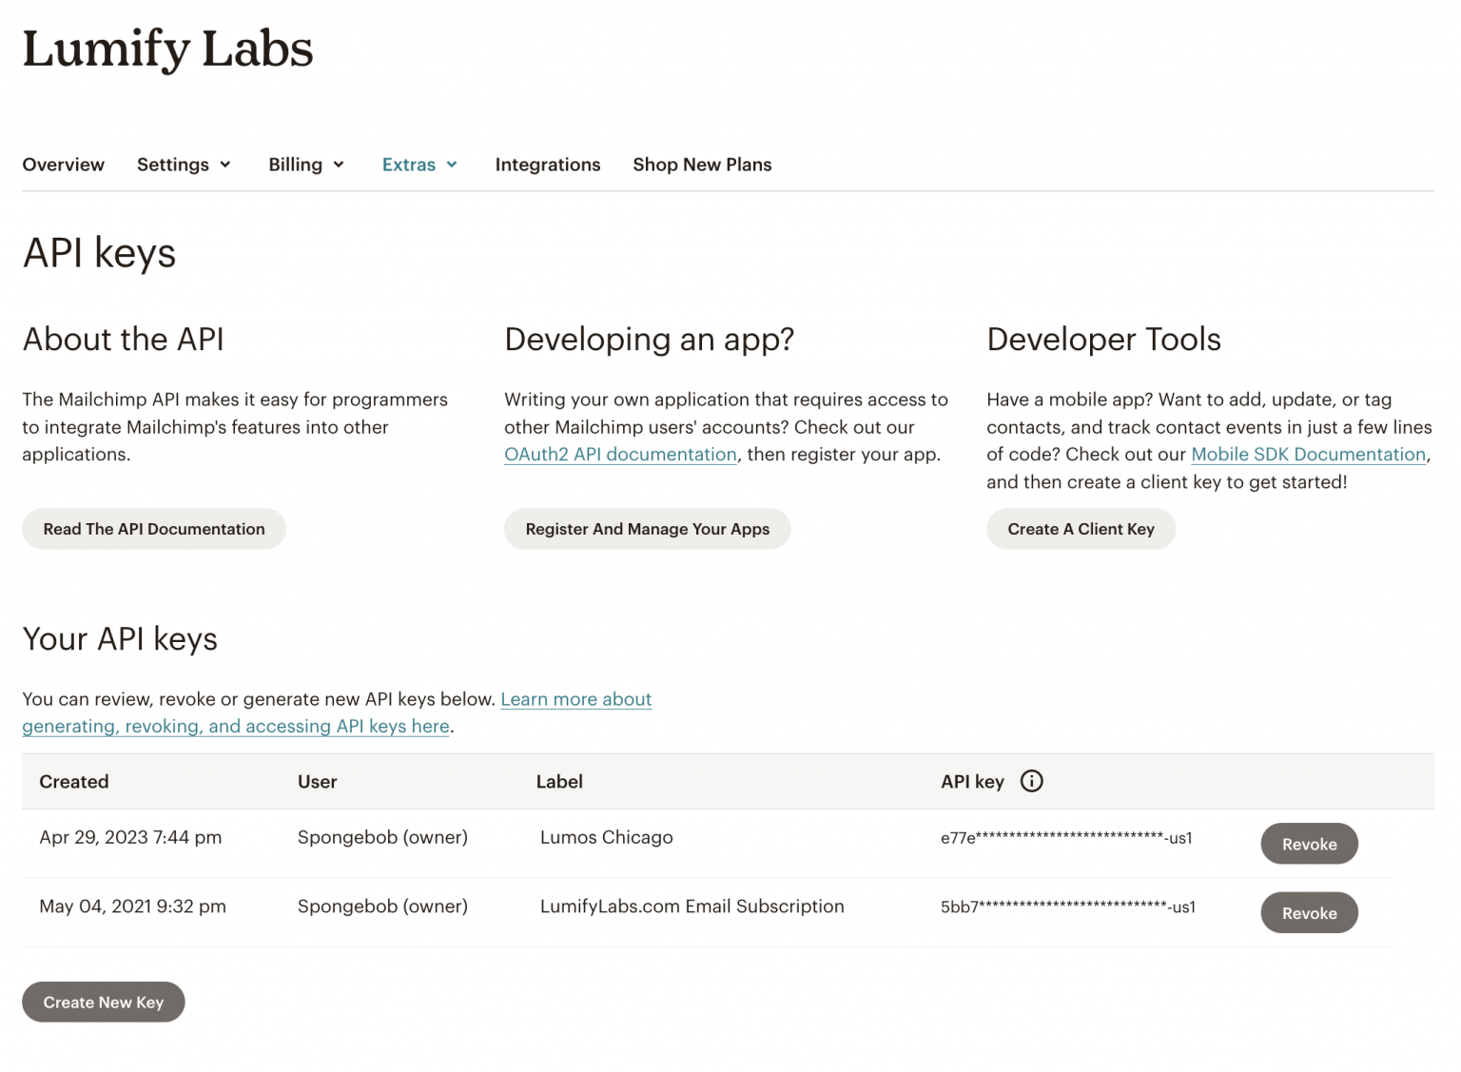The width and height of the screenshot is (1461, 1072).
Task: Revoke the LumifyLabs.com Email Subscription key
Action: click(1309, 913)
